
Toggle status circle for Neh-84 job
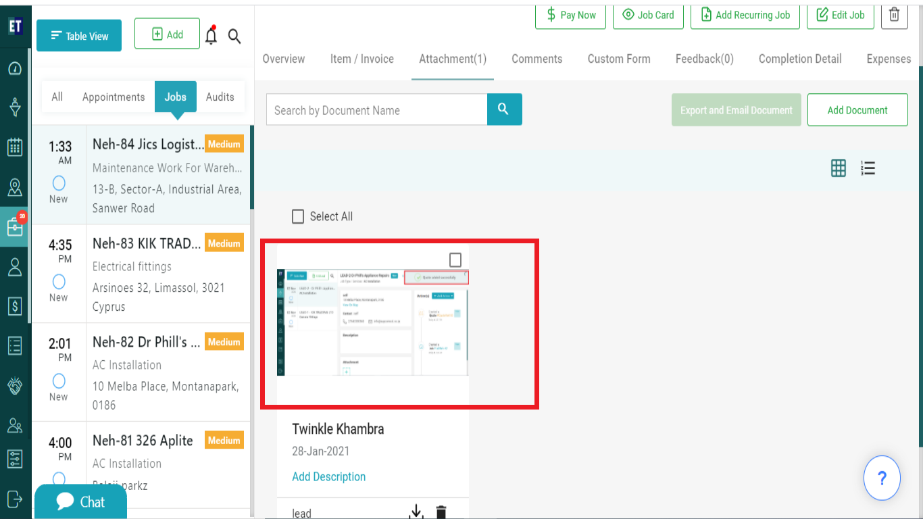(59, 183)
